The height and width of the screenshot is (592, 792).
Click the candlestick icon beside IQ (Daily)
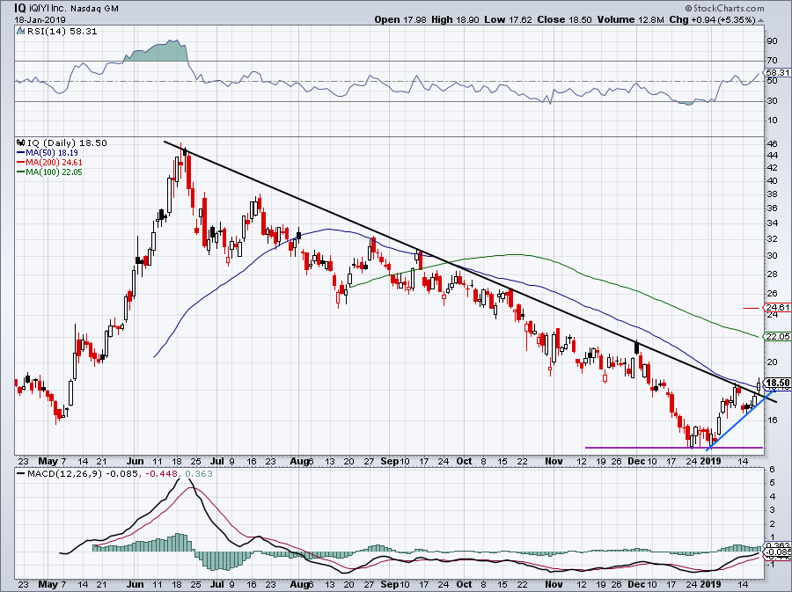20,143
